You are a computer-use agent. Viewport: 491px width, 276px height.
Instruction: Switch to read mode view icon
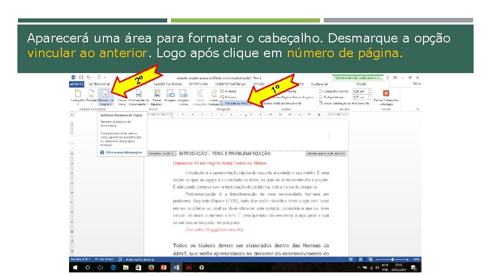pyautogui.click(x=351, y=260)
